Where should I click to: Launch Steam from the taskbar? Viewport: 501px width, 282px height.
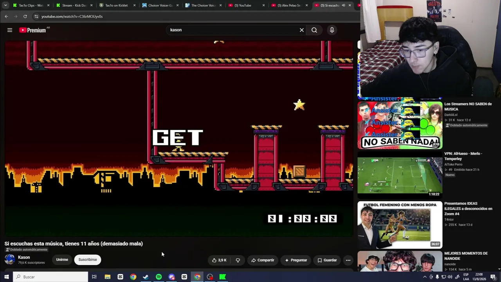146,277
